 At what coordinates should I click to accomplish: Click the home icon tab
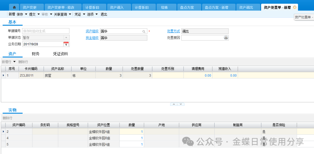pos(14,8)
